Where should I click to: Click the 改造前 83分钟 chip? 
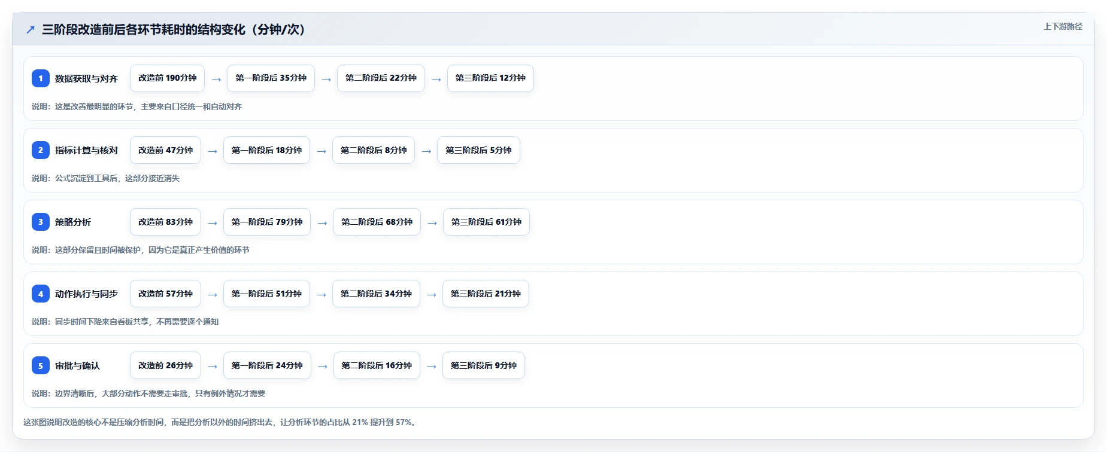point(165,222)
